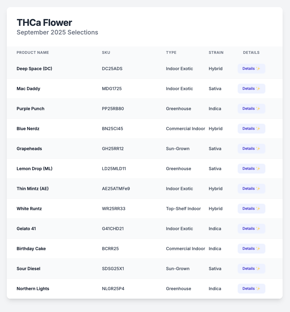The width and height of the screenshot is (290, 312).
Task: Click the Strain column header
Action: 216,53
